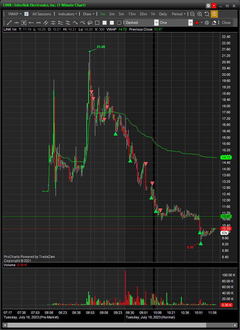Viewport: 240px width, 330px height.
Task: Click the LINK 1m text in info bar
Action: pos(10,29)
